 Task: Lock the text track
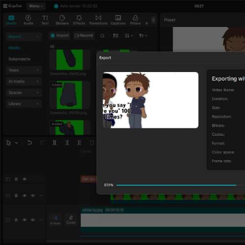[16, 179]
